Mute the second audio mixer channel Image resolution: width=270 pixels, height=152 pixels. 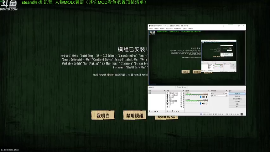coord(204,104)
